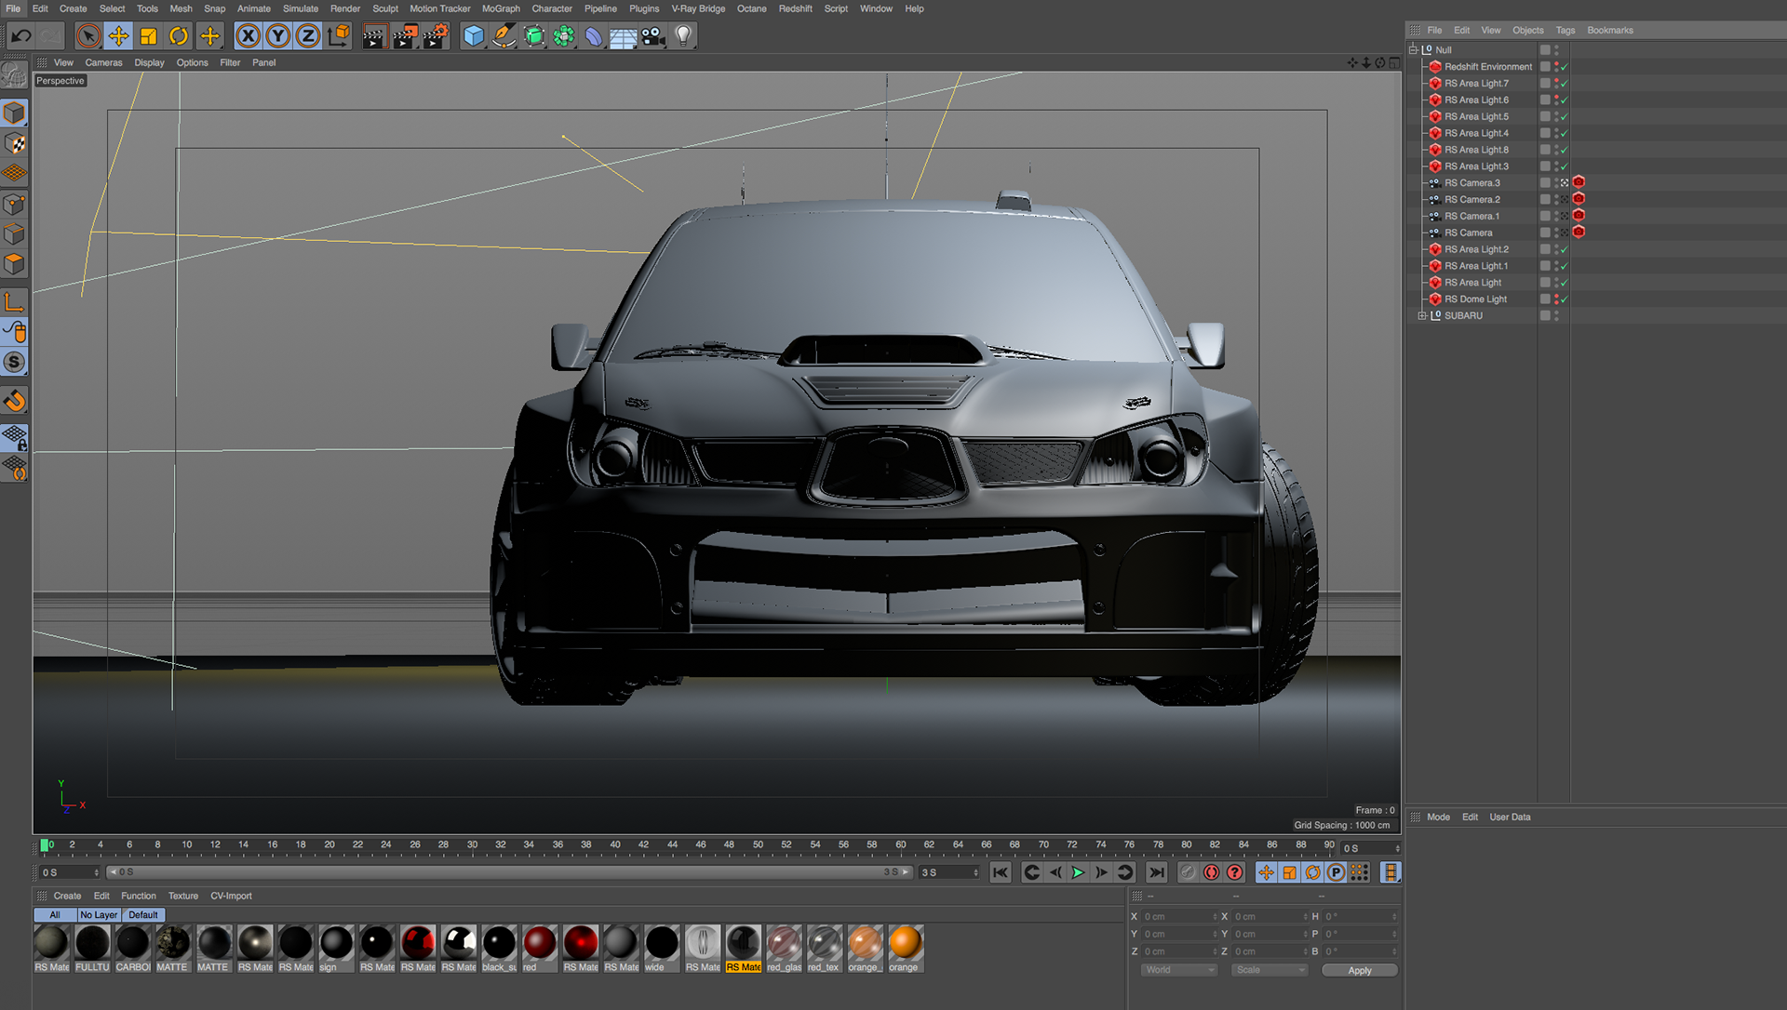Image resolution: width=1787 pixels, height=1010 pixels.
Task: Click the Camera object toolbar icon
Action: 652,36
